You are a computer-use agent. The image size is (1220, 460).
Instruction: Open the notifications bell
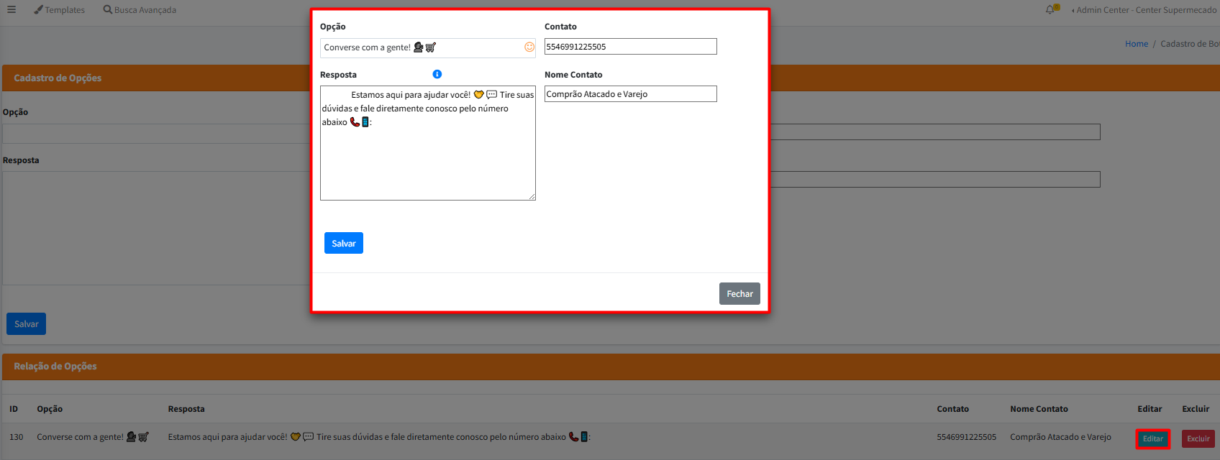point(1050,10)
